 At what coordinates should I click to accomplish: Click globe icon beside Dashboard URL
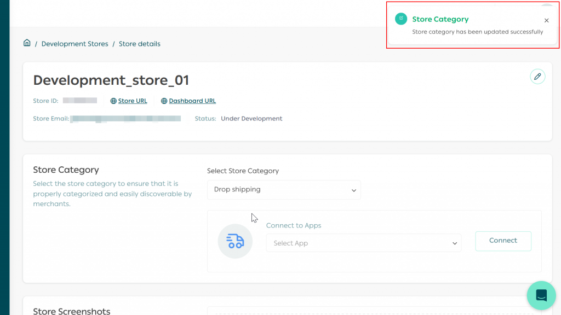[x=164, y=101]
